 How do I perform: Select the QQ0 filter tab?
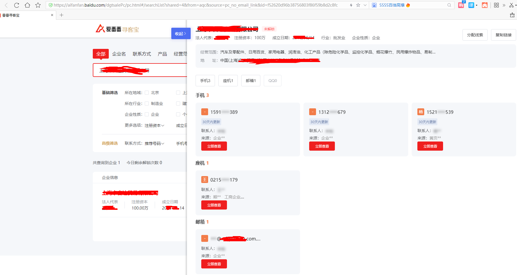pyautogui.click(x=273, y=81)
